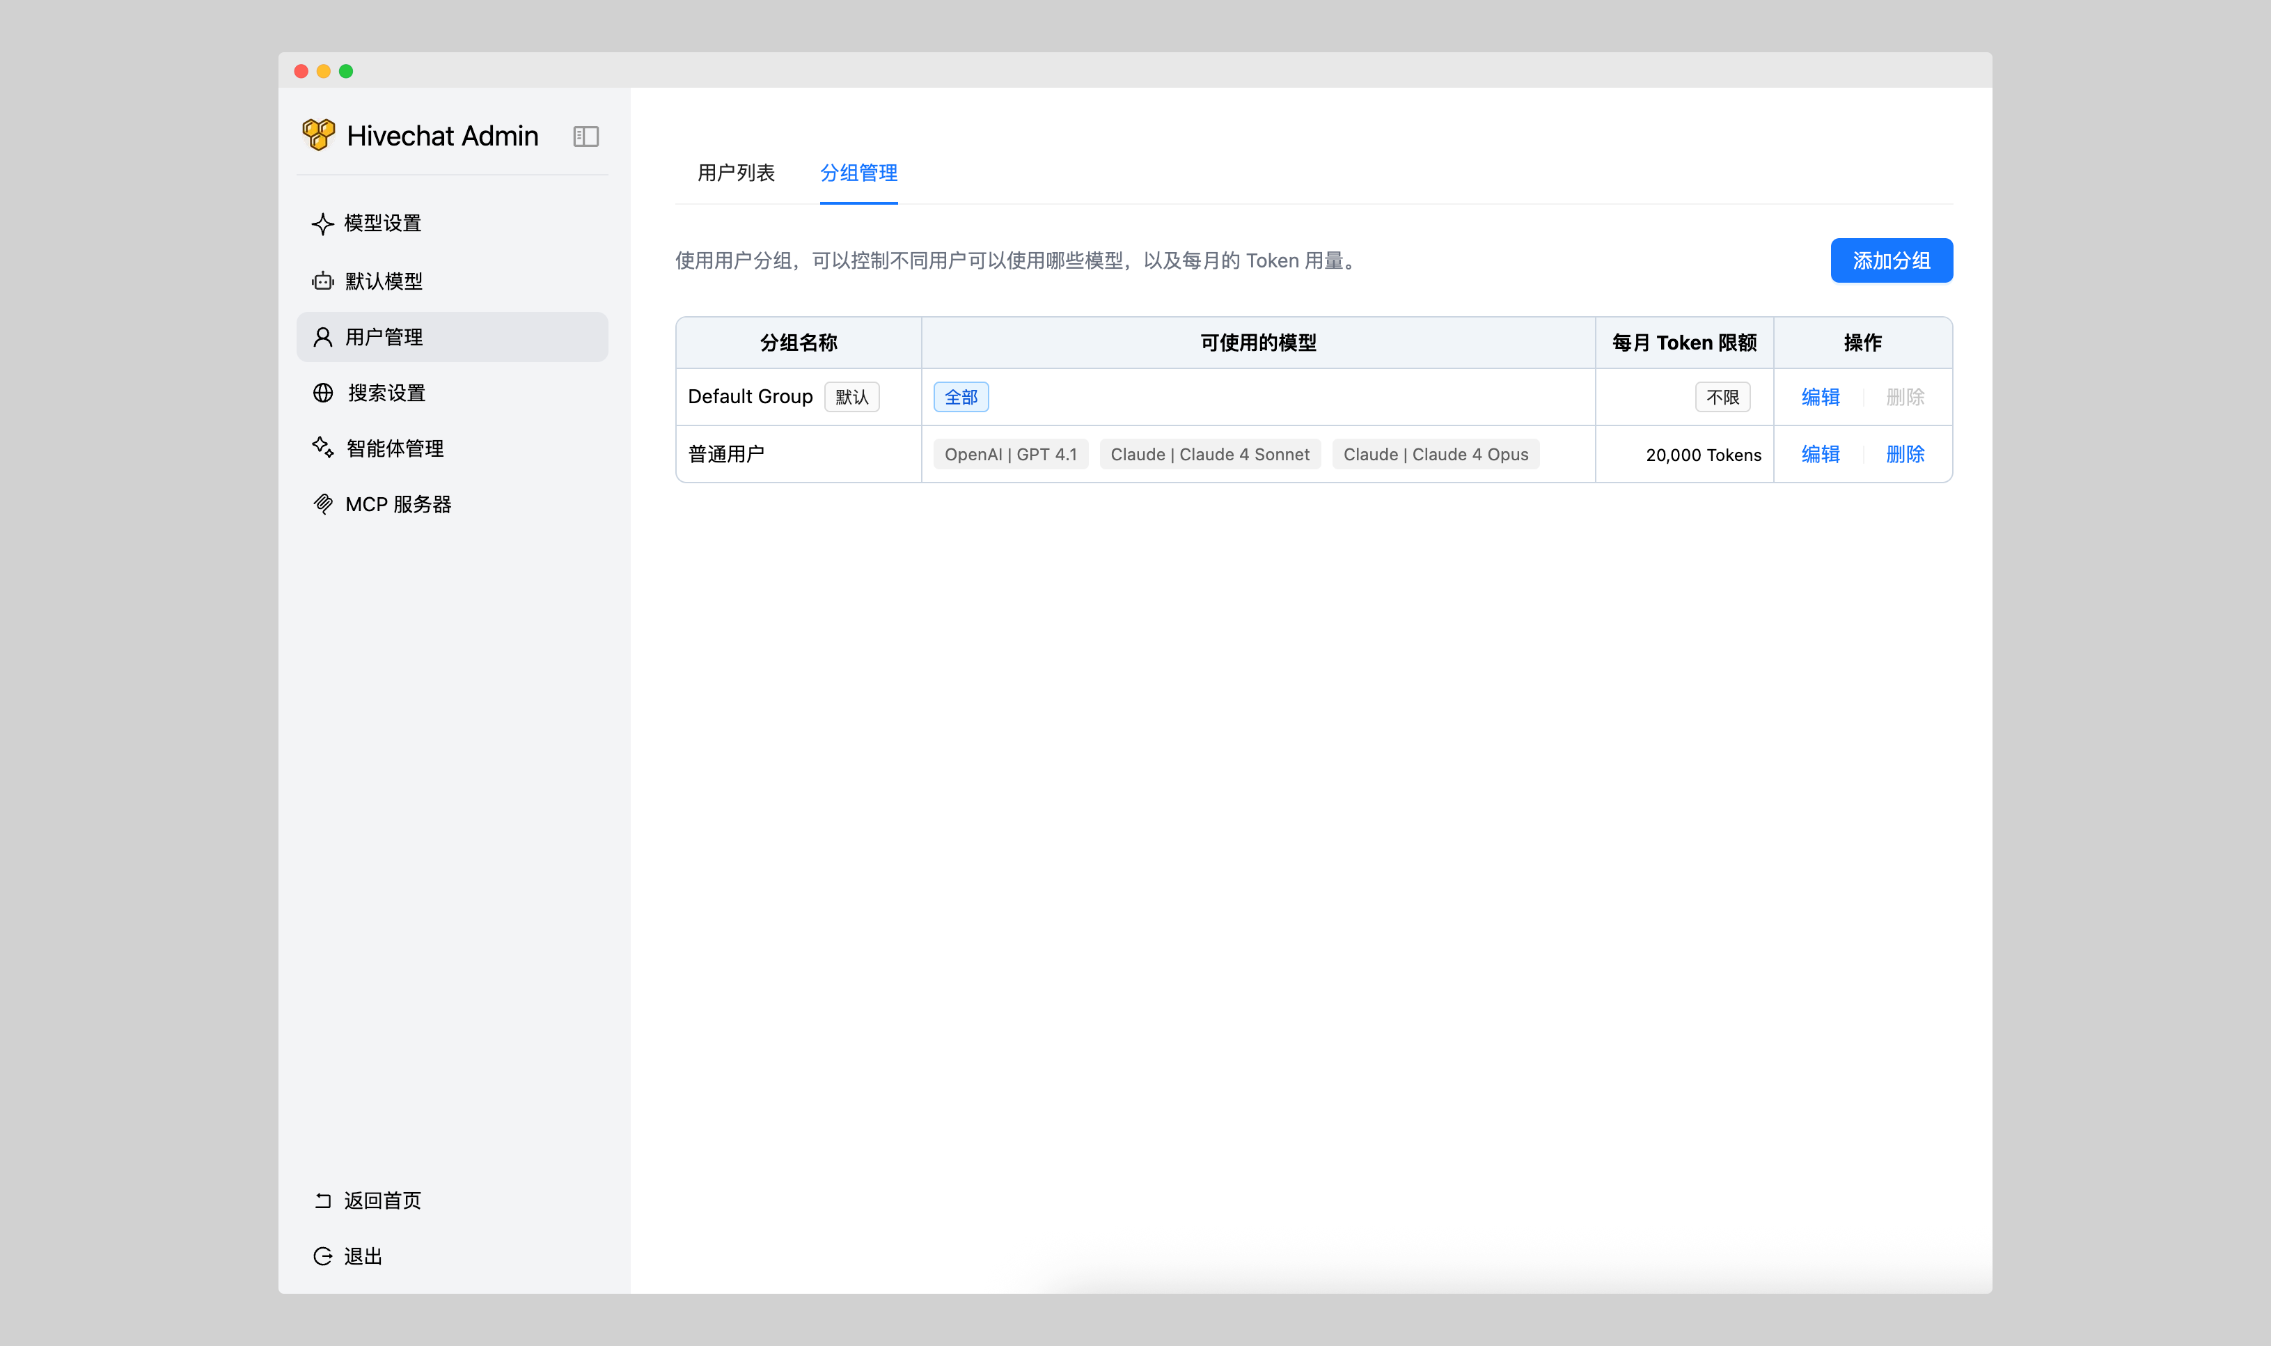Image resolution: width=2271 pixels, height=1346 pixels.
Task: Click the person icon beside 用户管理
Action: 323,338
